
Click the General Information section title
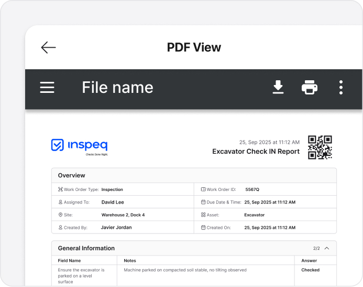(86, 248)
